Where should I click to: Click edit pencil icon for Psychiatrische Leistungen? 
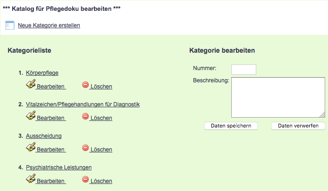pyautogui.click(x=31, y=179)
